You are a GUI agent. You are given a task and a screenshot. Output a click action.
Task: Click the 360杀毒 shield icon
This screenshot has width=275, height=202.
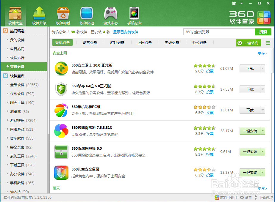coord(61,89)
